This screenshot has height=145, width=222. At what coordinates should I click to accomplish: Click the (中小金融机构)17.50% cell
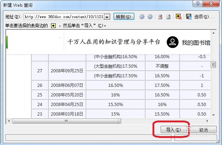tap(116, 76)
